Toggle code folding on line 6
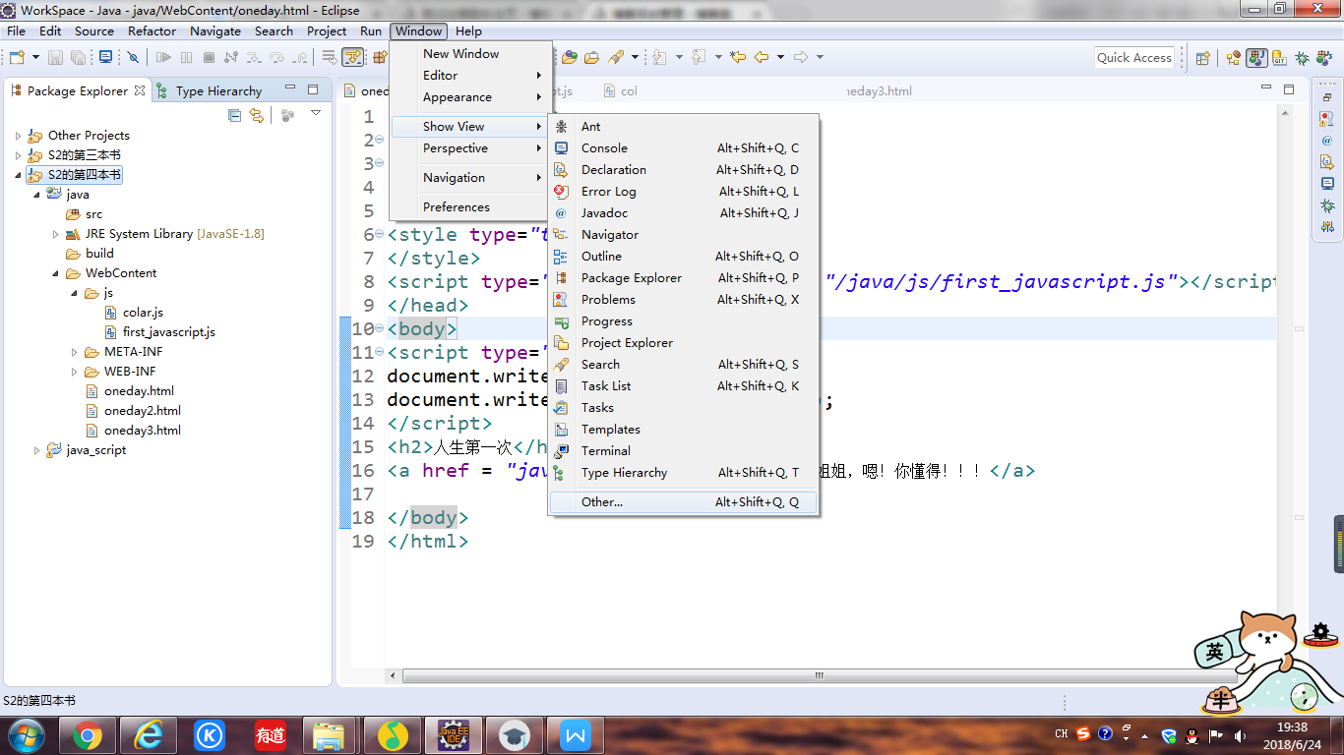Screen dimensions: 1344x755 (380, 233)
